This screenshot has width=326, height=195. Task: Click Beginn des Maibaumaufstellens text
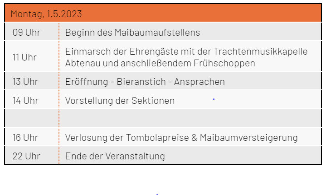click(x=132, y=32)
